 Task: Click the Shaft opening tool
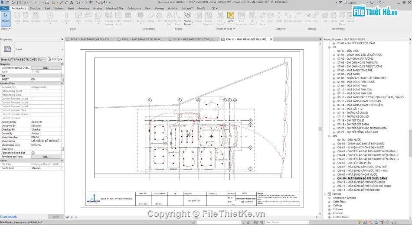pos(270,17)
